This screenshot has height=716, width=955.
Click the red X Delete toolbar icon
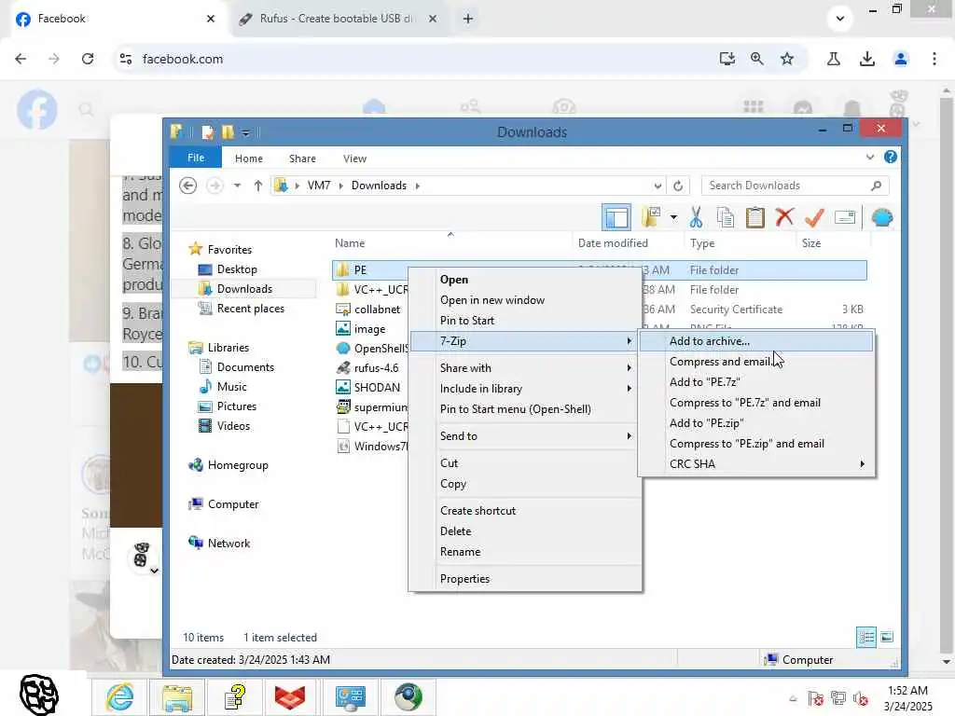pos(784,217)
